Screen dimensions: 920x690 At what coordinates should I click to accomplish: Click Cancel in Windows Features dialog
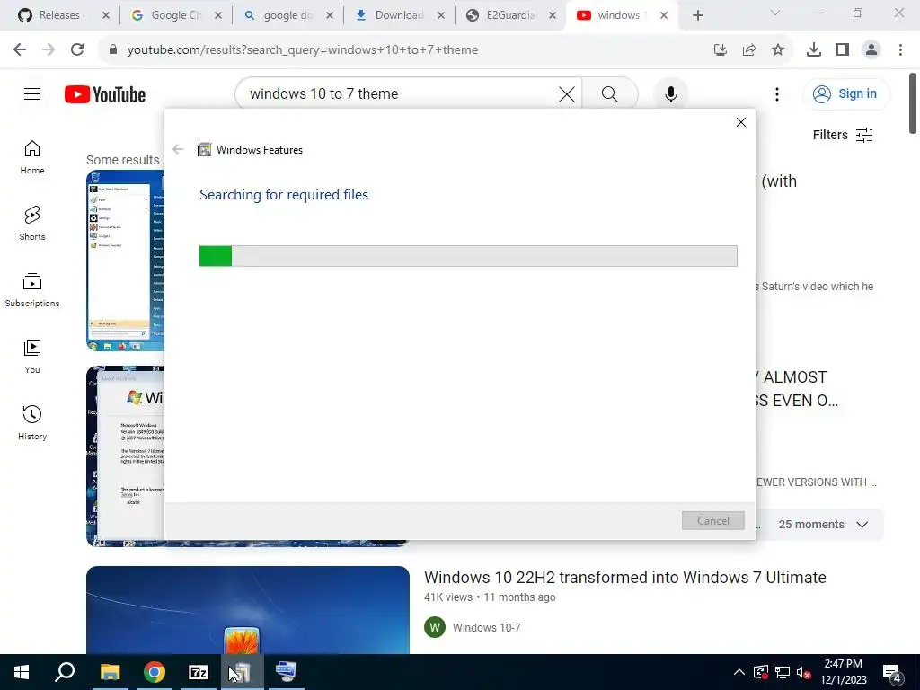point(712,520)
